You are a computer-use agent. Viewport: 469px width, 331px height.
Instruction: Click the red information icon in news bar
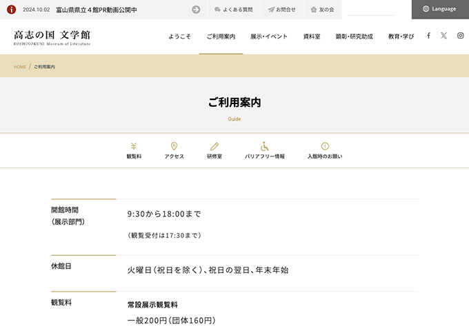pos(11,10)
